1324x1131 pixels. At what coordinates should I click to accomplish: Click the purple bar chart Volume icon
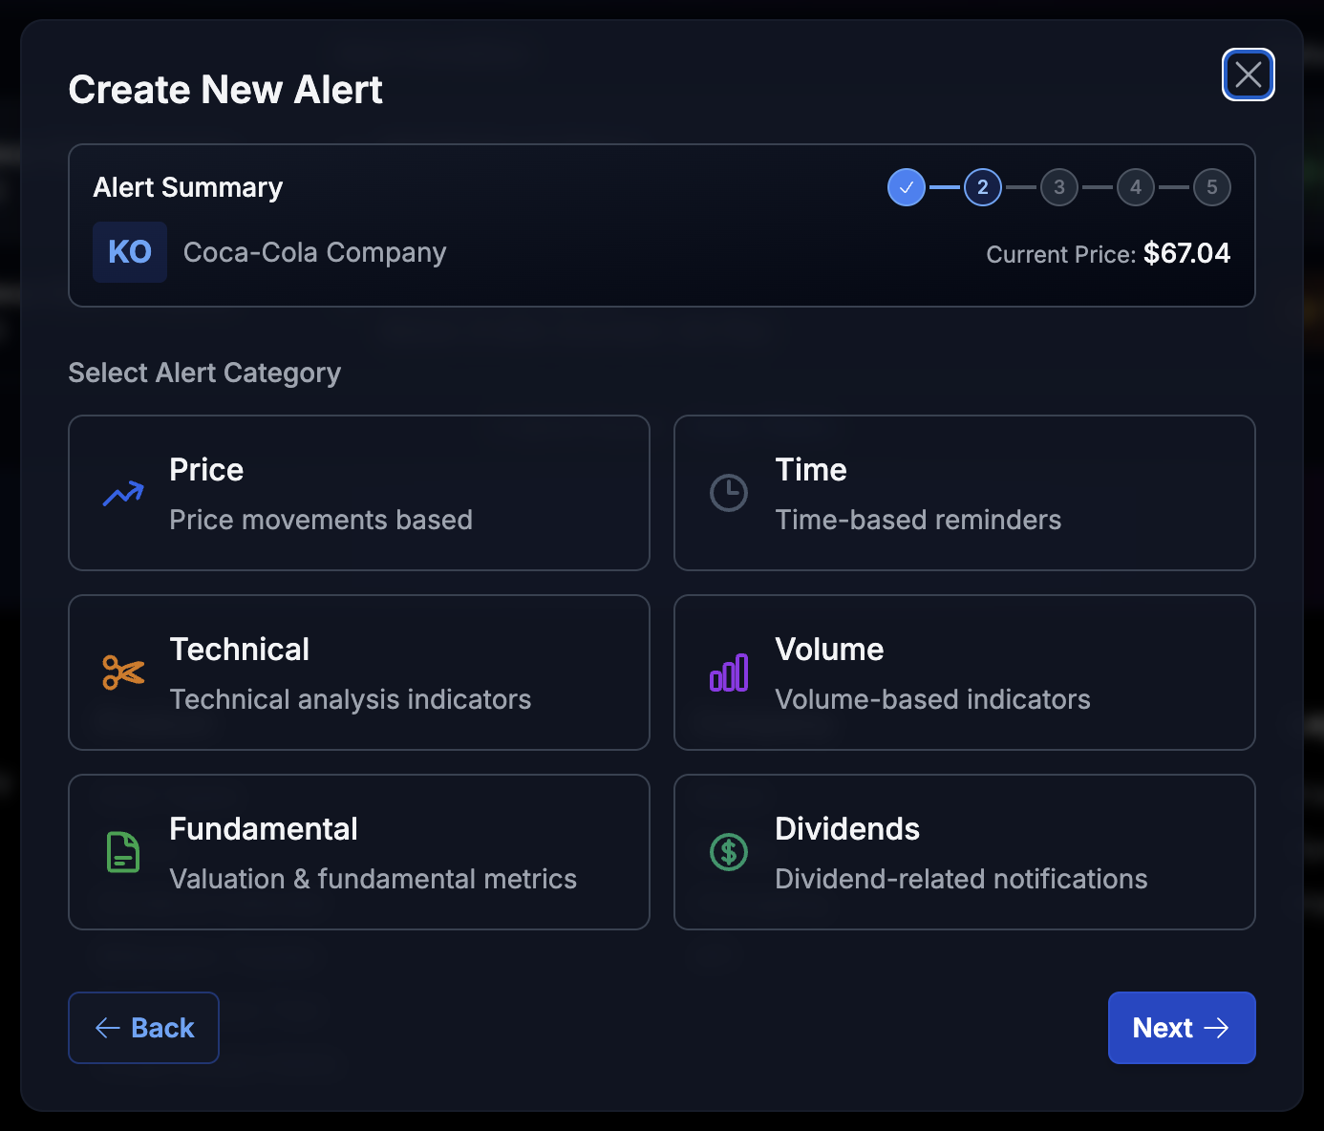pyautogui.click(x=729, y=672)
